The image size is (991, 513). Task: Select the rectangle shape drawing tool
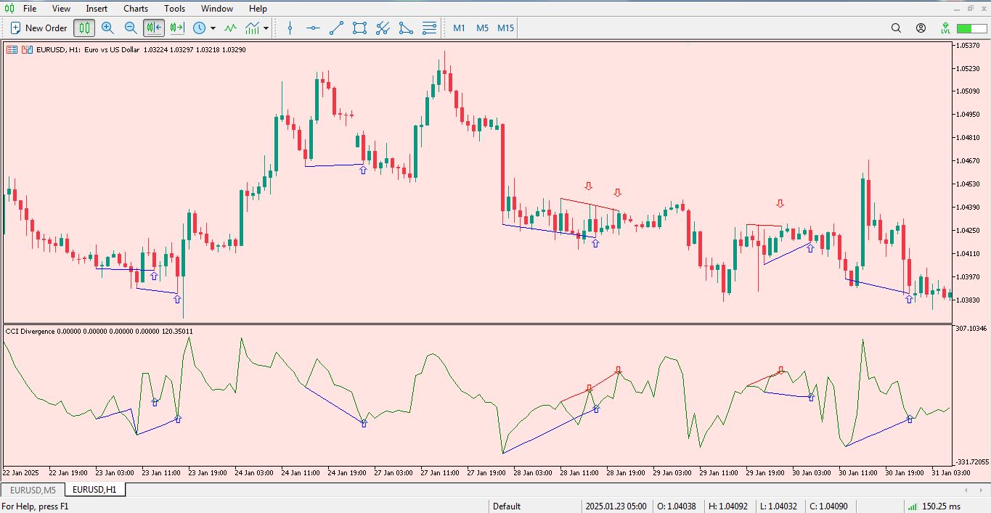pyautogui.click(x=359, y=28)
